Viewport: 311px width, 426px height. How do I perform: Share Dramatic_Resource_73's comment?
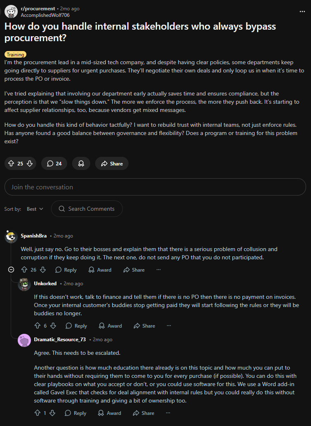(143, 413)
